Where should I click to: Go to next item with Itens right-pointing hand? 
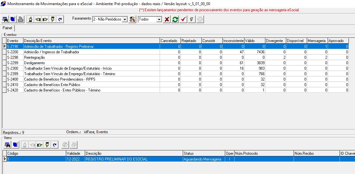40,144
